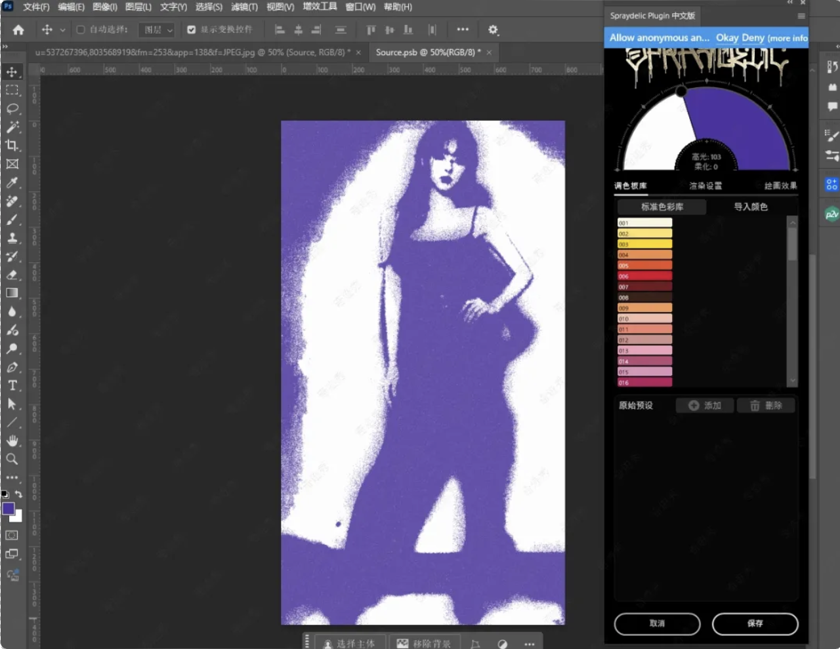Open the 图层 auto-select dropdown
Image resolution: width=840 pixels, height=649 pixels.
(158, 29)
